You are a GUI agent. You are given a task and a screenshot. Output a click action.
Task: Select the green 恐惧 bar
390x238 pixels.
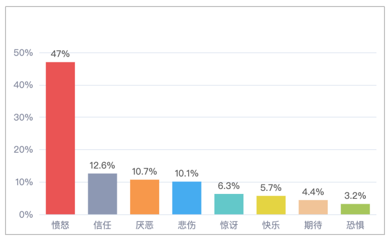click(355, 209)
